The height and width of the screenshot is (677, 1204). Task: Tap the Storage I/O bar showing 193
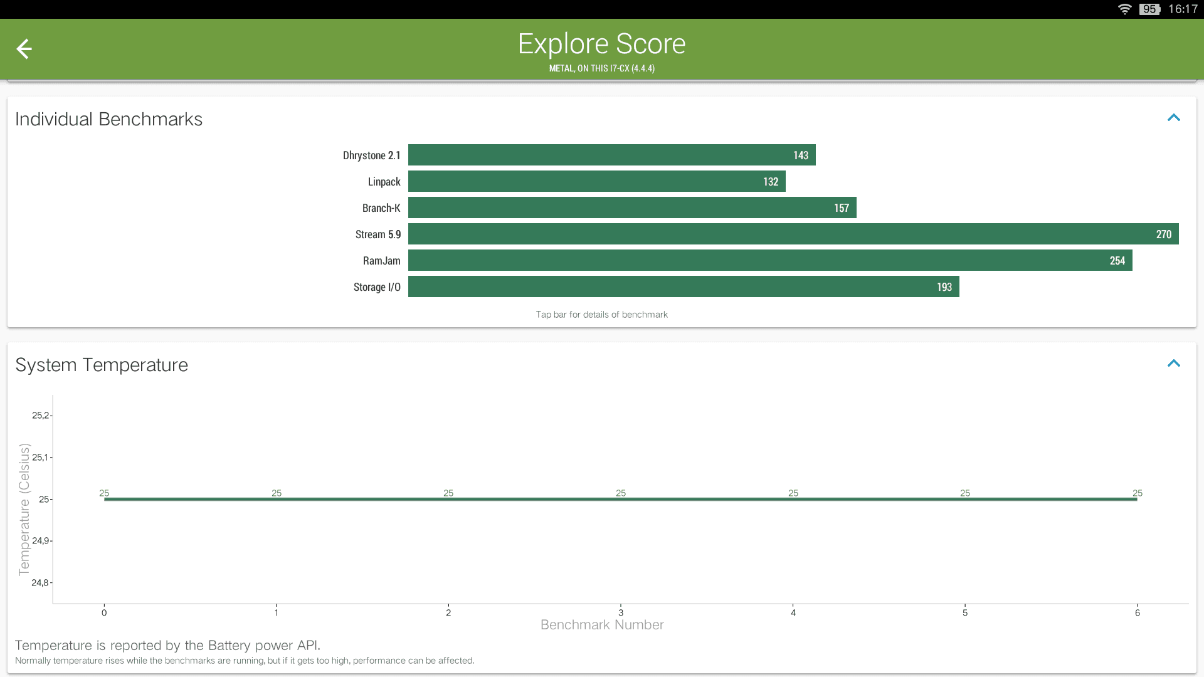pyautogui.click(x=684, y=286)
